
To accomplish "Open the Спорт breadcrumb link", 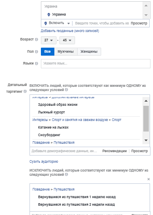I will pos(116,120).
